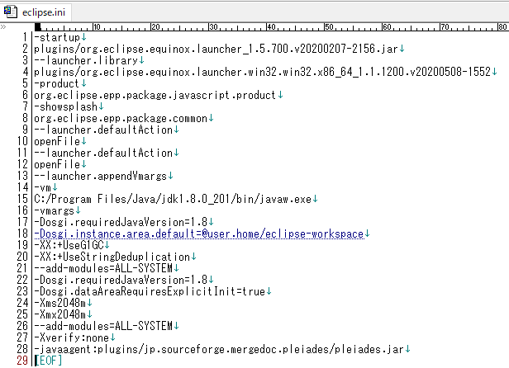Click --launcher.defaultAction on line 9
This screenshot has height=368, width=509.
103,130
